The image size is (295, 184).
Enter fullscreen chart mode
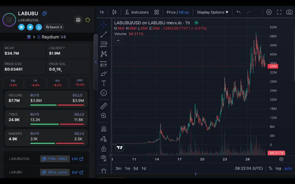(x=279, y=13)
